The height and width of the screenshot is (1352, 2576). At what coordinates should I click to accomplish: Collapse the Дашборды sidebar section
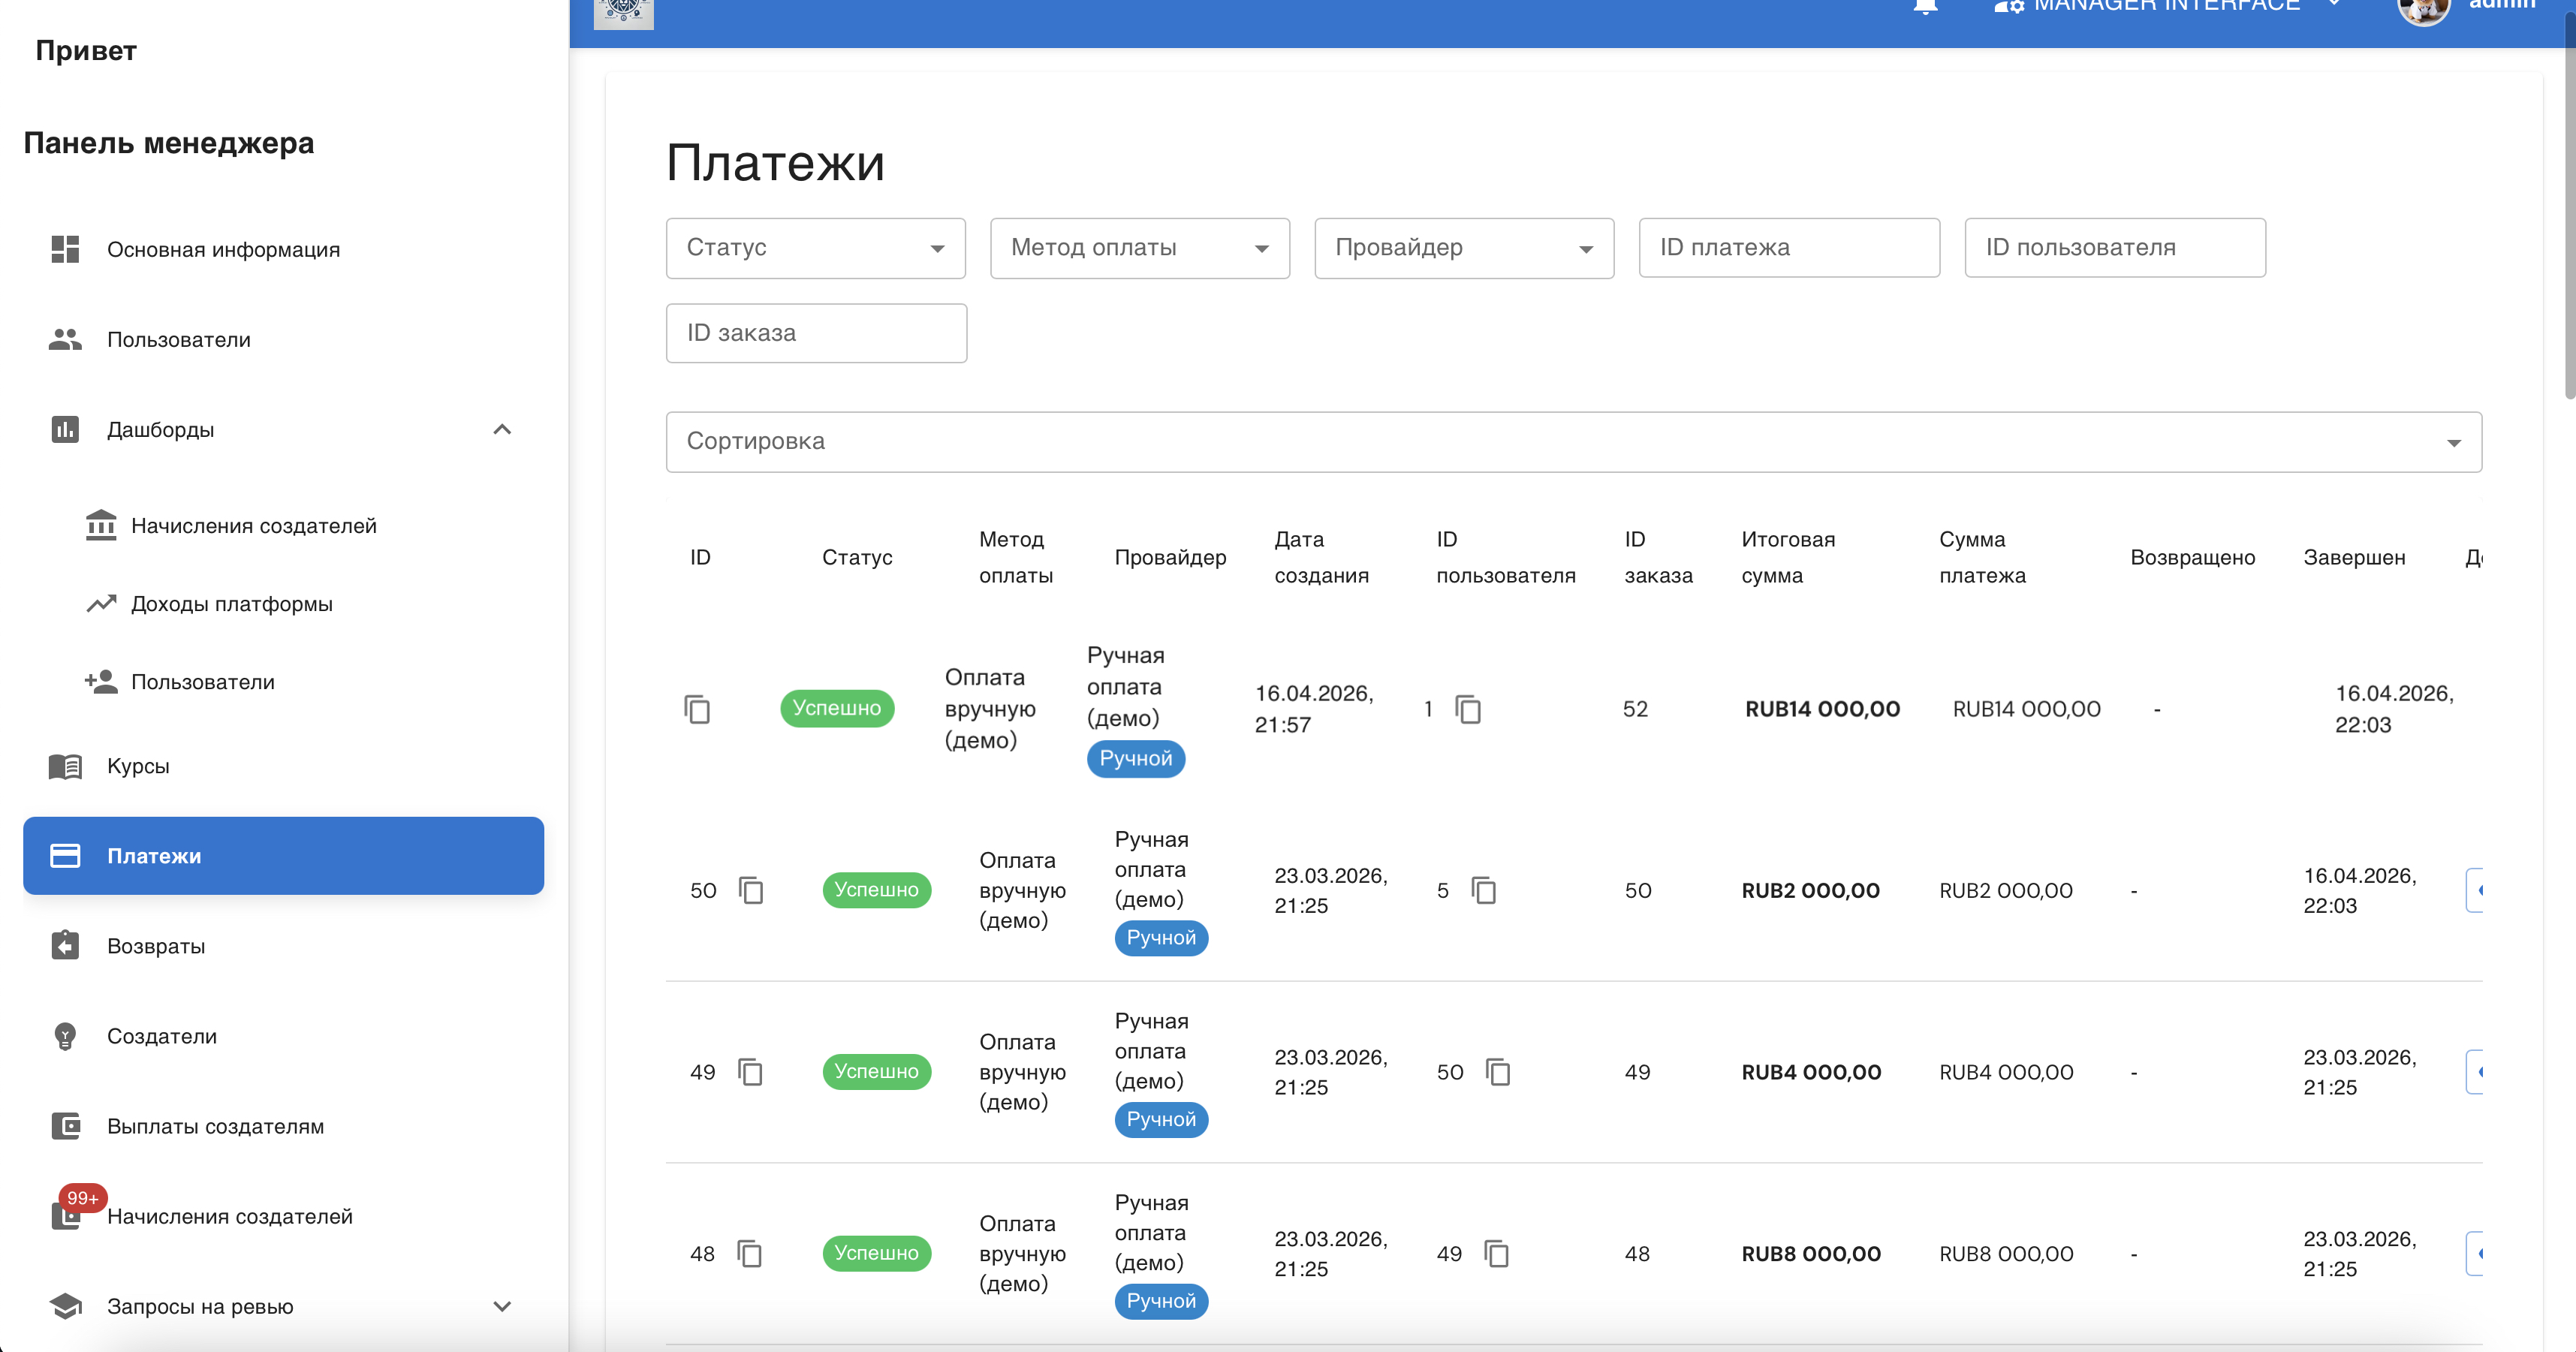point(502,430)
